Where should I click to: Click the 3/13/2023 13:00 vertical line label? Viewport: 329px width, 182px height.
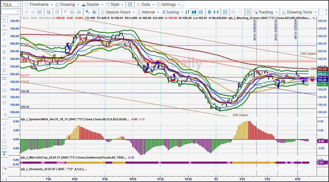pyautogui.click(x=275, y=30)
